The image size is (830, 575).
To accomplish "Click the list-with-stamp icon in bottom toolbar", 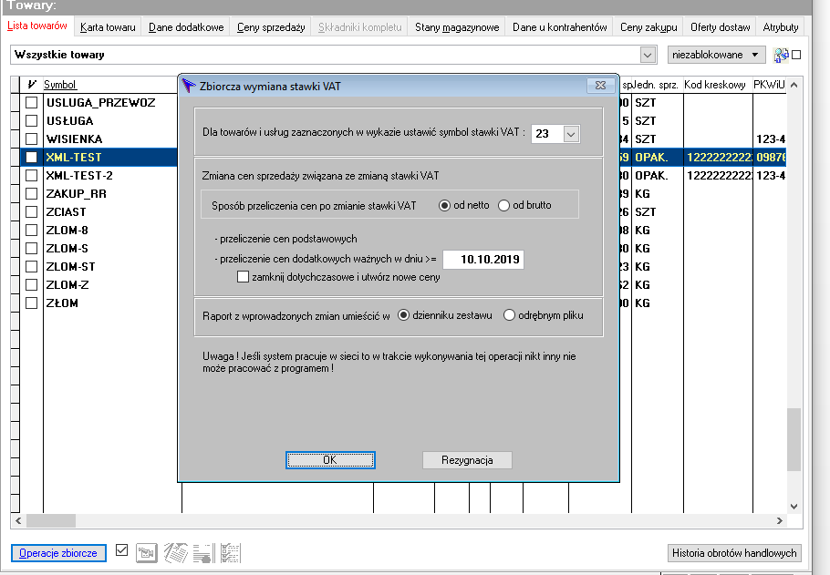I will click(x=203, y=553).
